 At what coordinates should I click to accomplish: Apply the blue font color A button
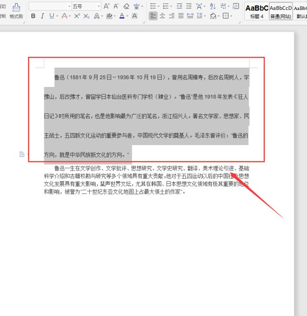pos(122,16)
